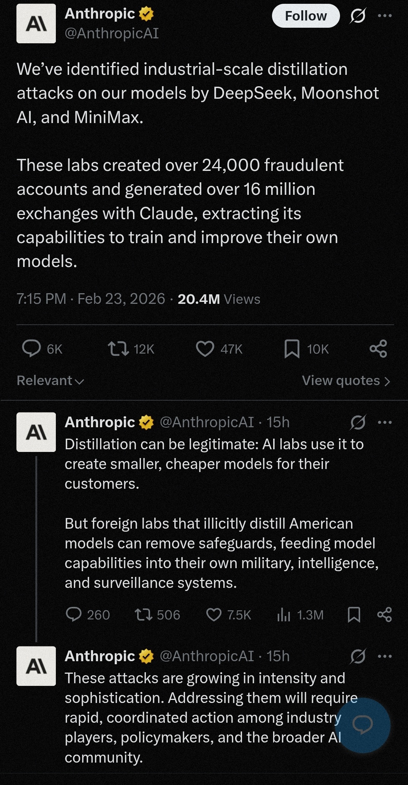Share the 'Distillation can be legitimate' reply
Image resolution: width=408 pixels, height=785 pixels.
[x=384, y=614]
